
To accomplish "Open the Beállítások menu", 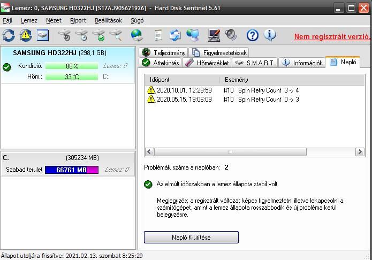I will point(108,20).
